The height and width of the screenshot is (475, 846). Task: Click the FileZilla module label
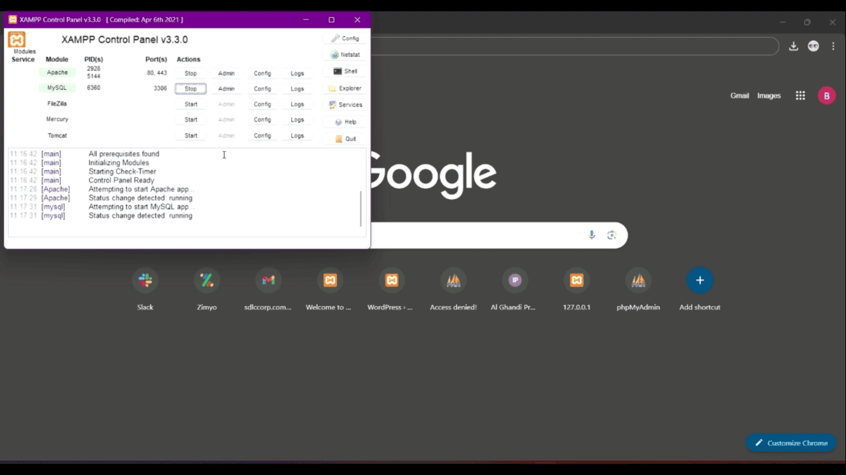(57, 103)
